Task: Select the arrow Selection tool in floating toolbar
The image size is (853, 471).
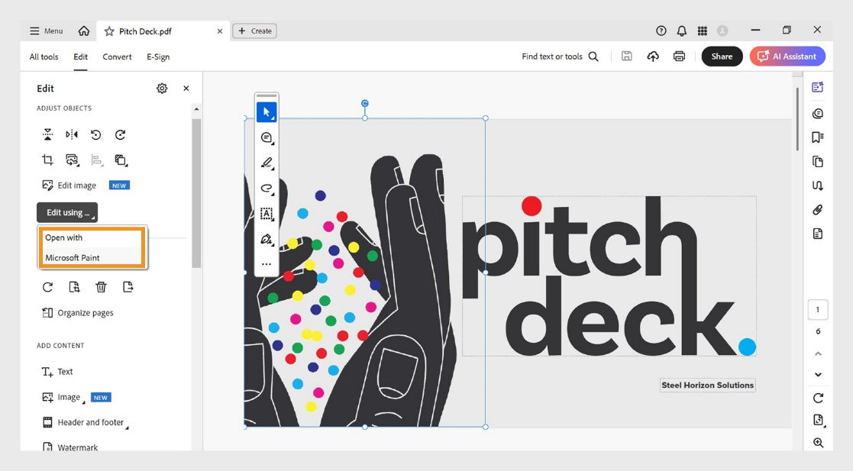Action: (x=267, y=112)
